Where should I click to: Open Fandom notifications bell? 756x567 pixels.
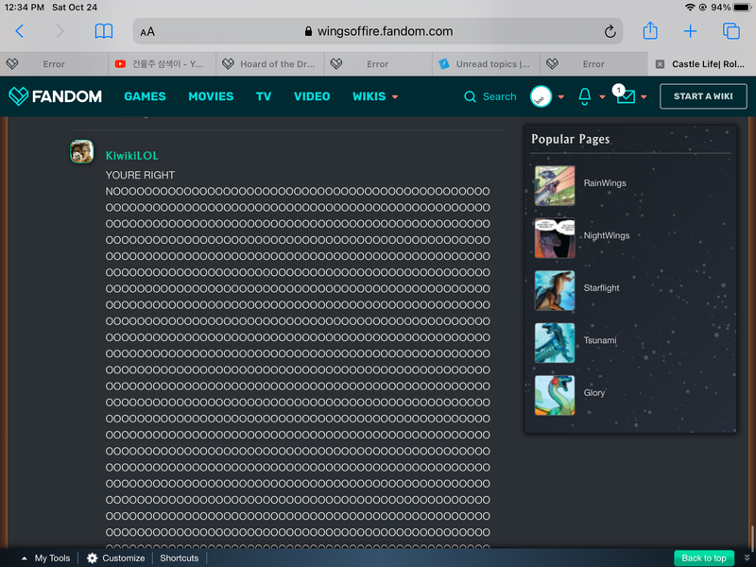tap(585, 96)
